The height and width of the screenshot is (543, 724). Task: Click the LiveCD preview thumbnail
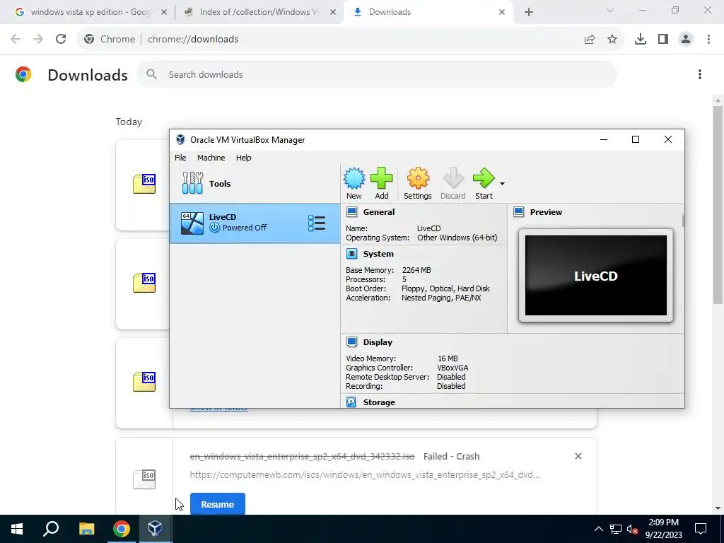(595, 276)
